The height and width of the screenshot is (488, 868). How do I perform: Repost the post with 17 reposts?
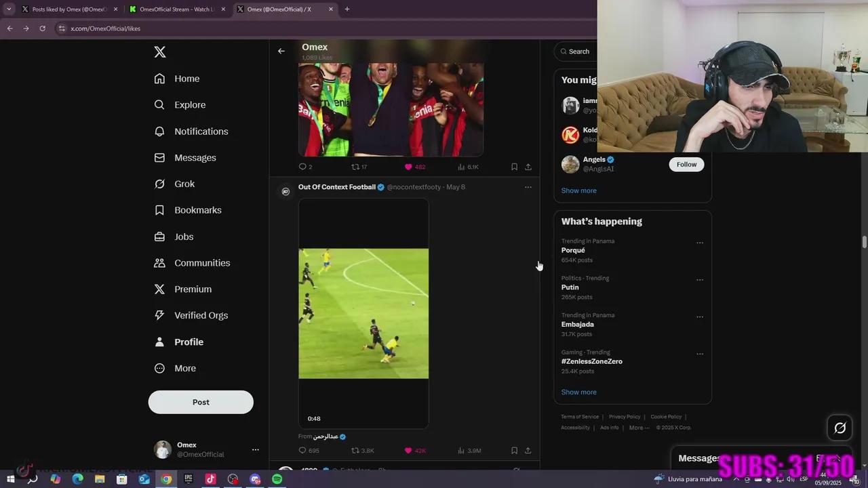click(x=359, y=167)
